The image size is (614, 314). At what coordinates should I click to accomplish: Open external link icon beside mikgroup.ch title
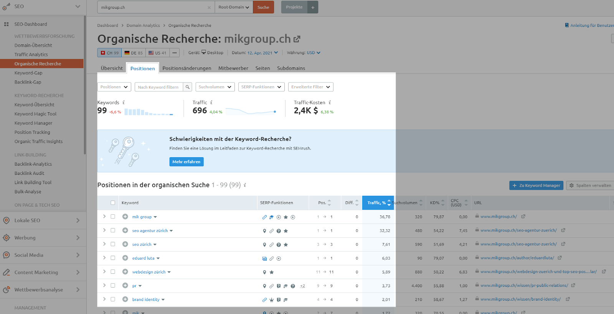coord(297,39)
